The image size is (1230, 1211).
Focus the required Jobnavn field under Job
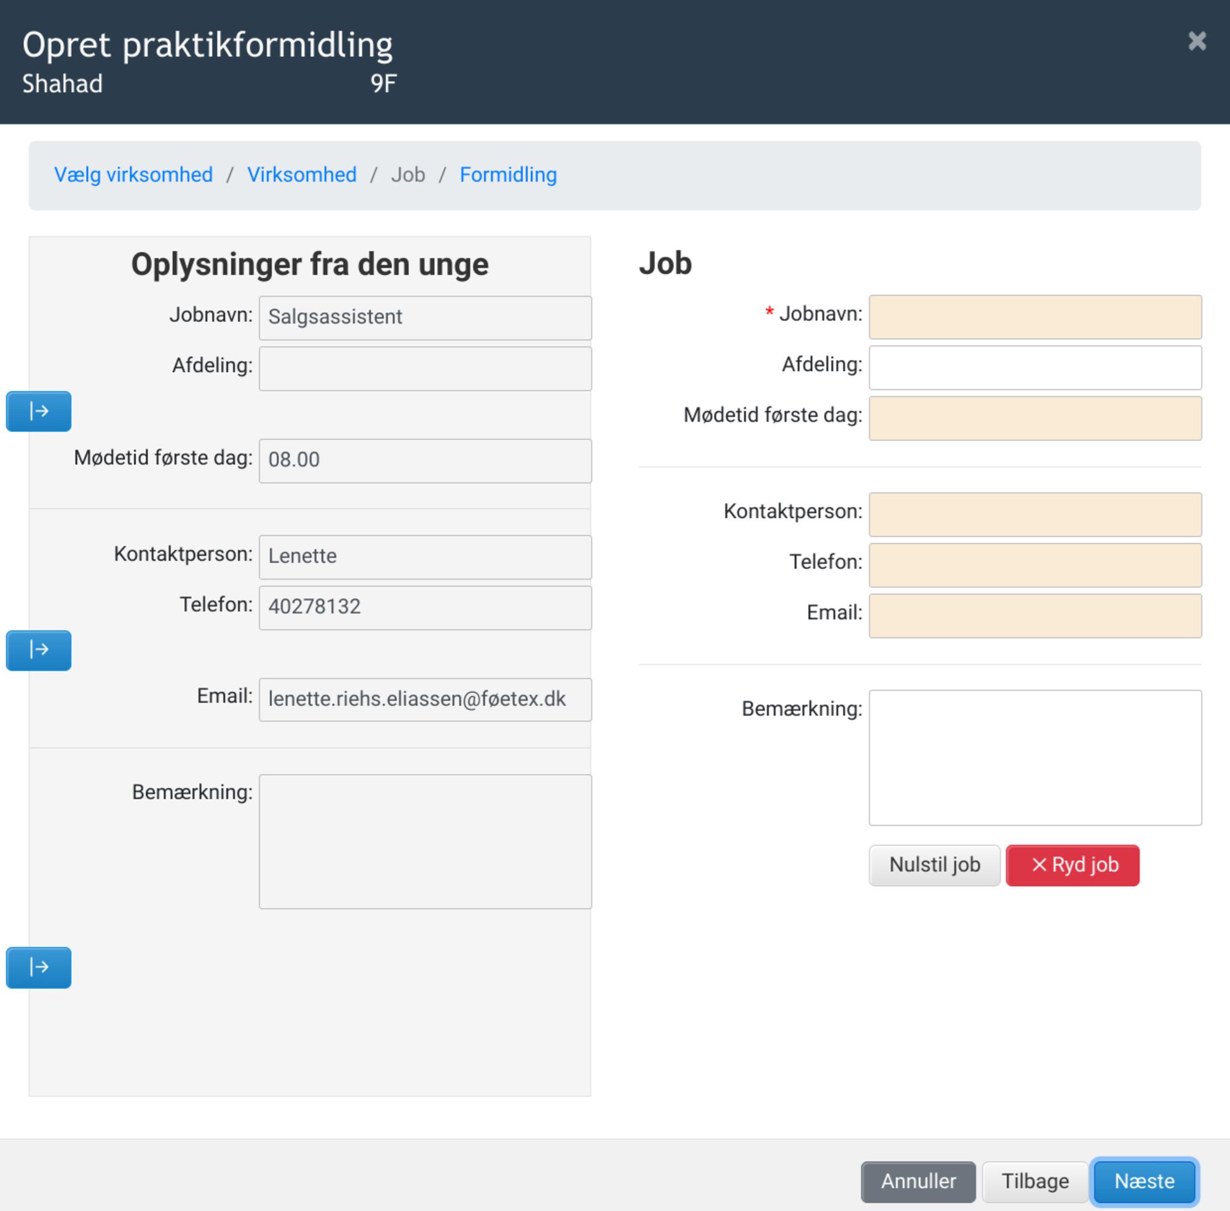pyautogui.click(x=1034, y=317)
